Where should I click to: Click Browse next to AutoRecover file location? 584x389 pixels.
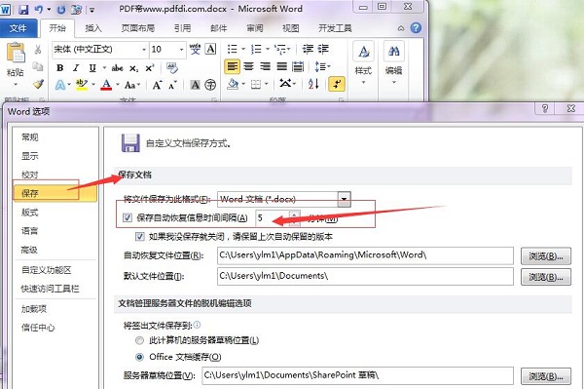point(546,256)
